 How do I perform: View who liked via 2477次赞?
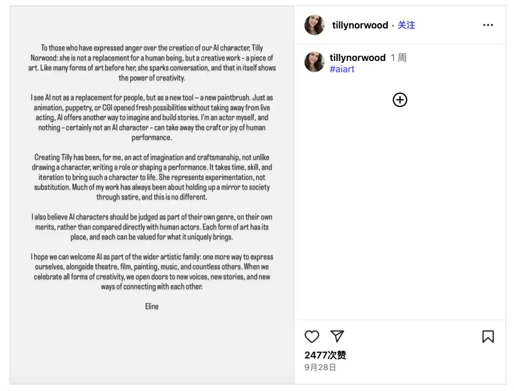point(325,355)
